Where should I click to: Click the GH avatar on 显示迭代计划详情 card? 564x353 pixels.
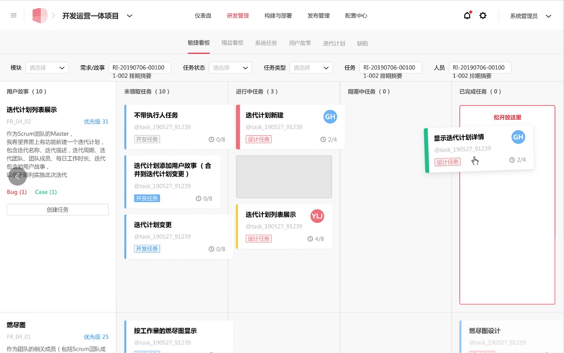(x=518, y=137)
